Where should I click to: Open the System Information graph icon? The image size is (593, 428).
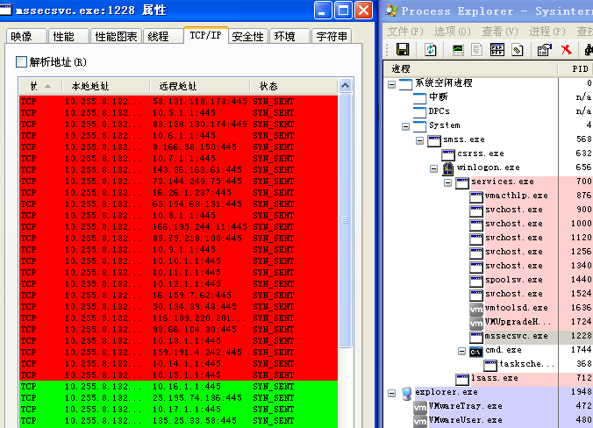pos(458,49)
